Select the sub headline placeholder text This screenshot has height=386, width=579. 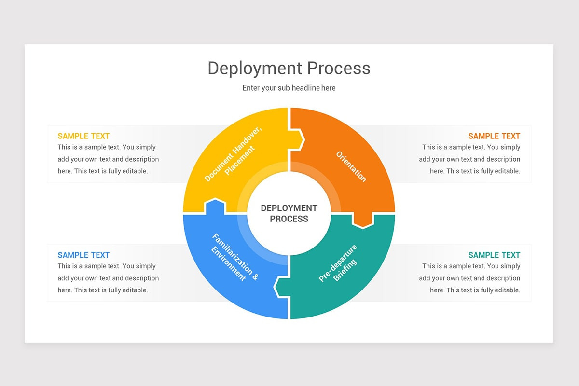coord(289,88)
